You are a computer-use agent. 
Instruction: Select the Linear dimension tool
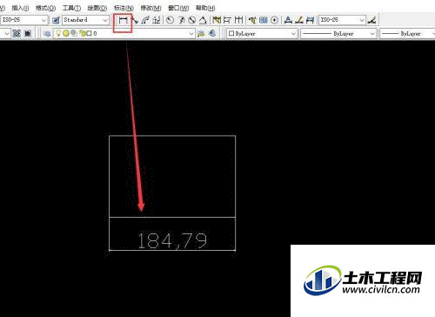coord(124,20)
